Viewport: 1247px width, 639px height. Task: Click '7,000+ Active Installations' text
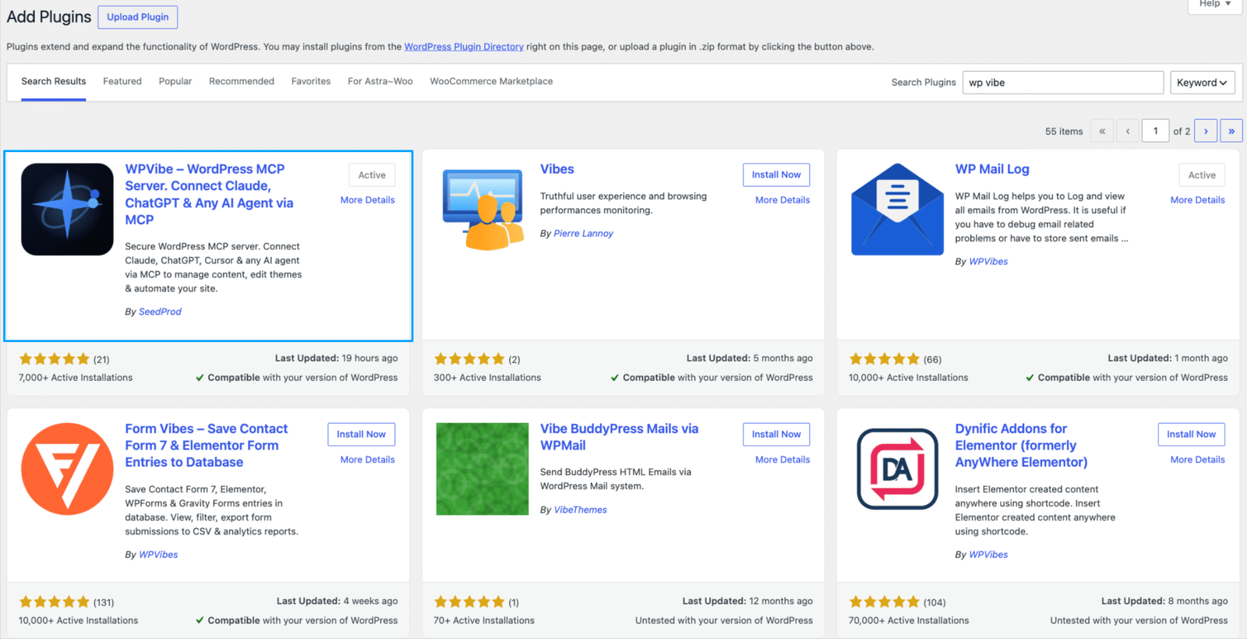pos(76,378)
